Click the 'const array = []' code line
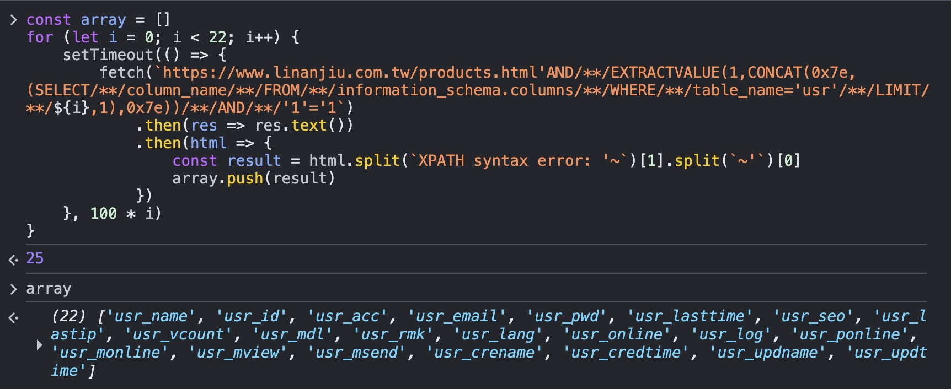The image size is (951, 389). [x=98, y=20]
